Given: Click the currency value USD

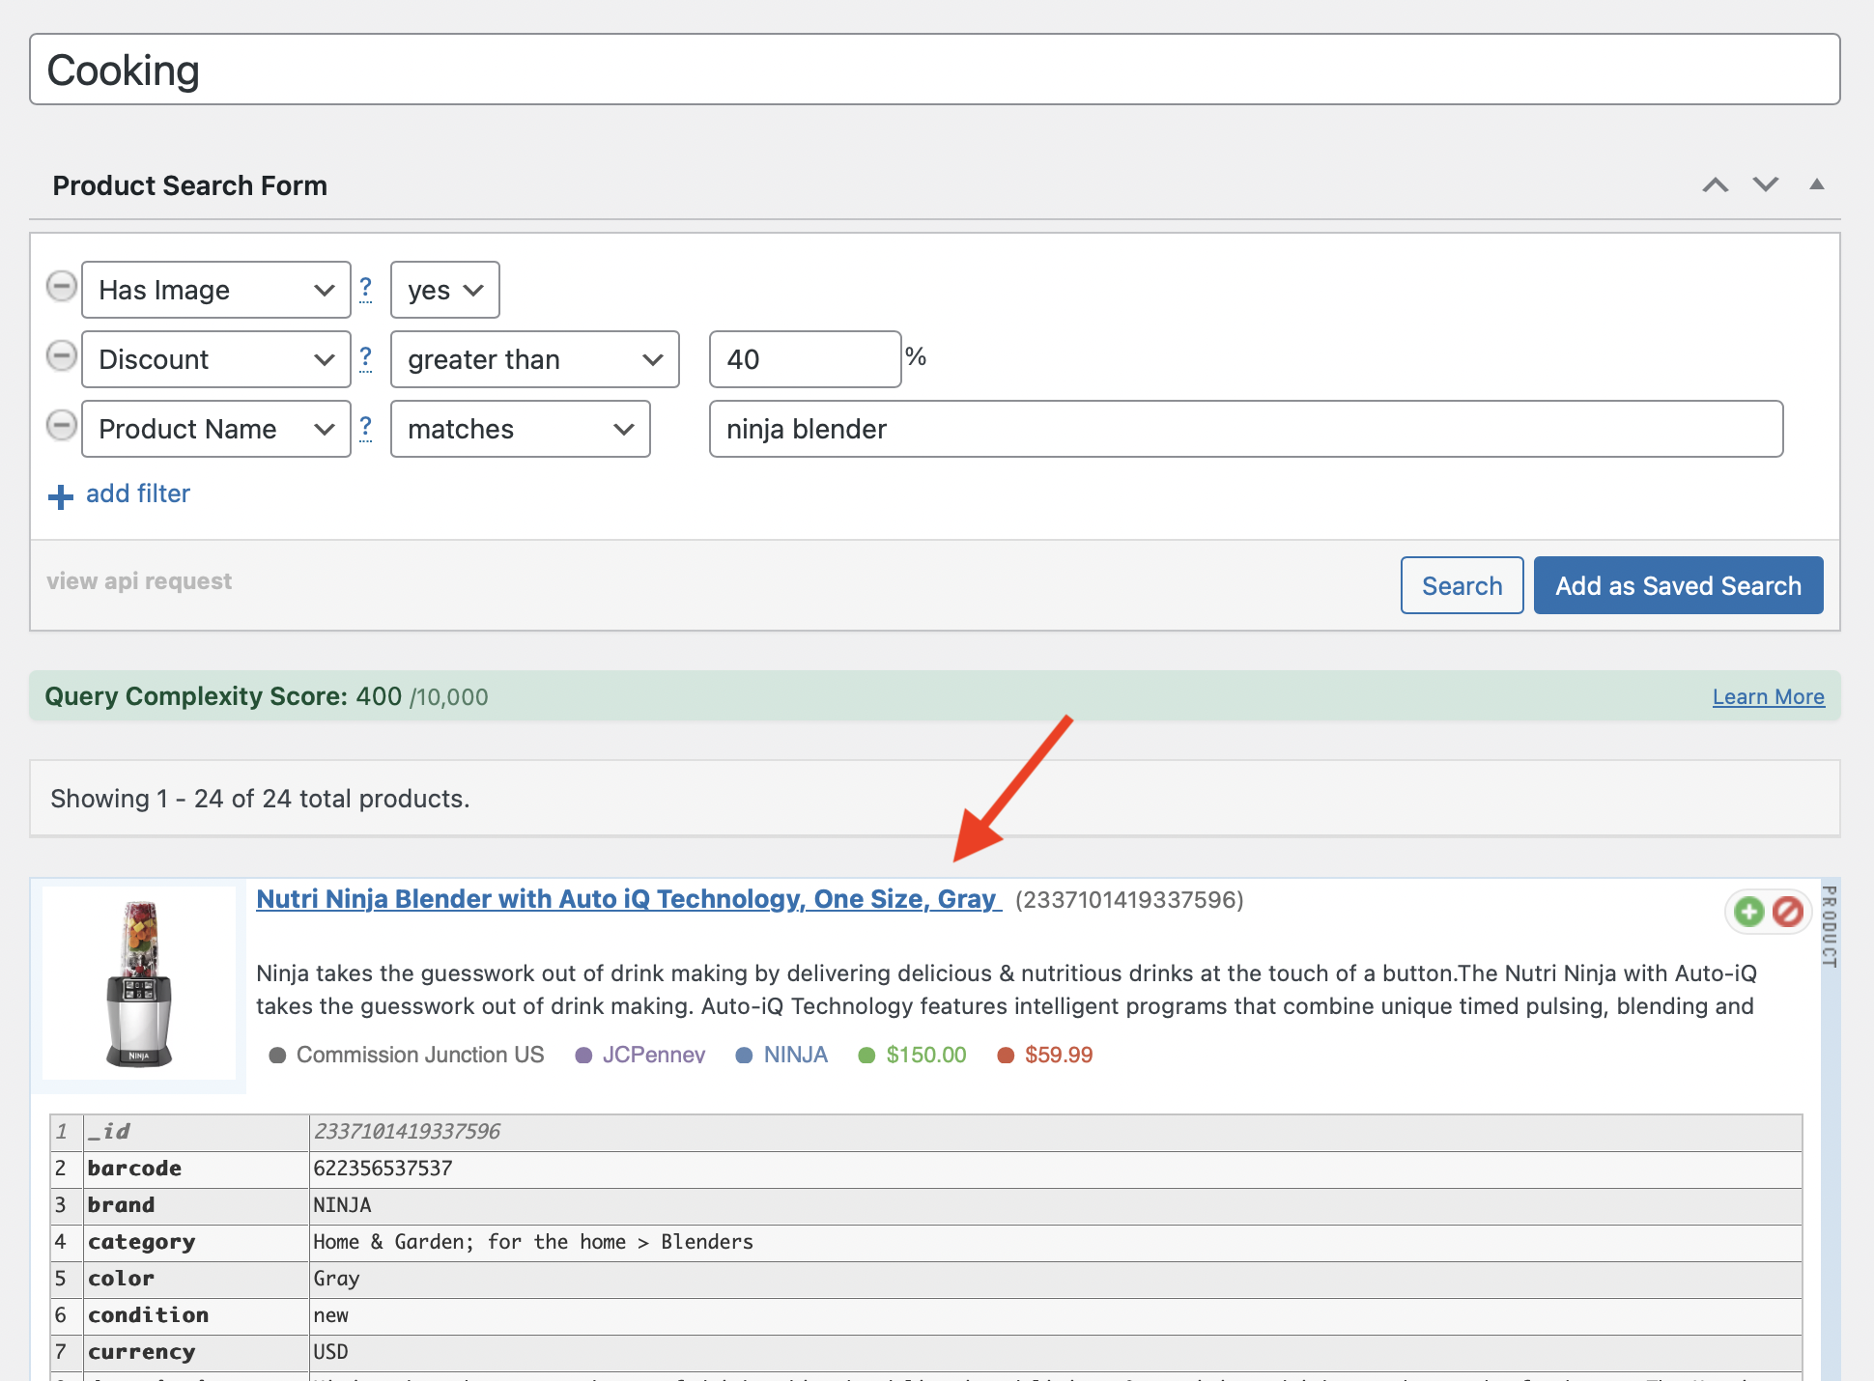Looking at the screenshot, I should tap(330, 1352).
